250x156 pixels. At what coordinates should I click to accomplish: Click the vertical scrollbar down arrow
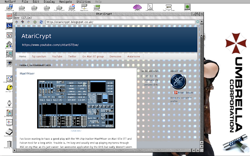pyautogui.click(x=202, y=147)
